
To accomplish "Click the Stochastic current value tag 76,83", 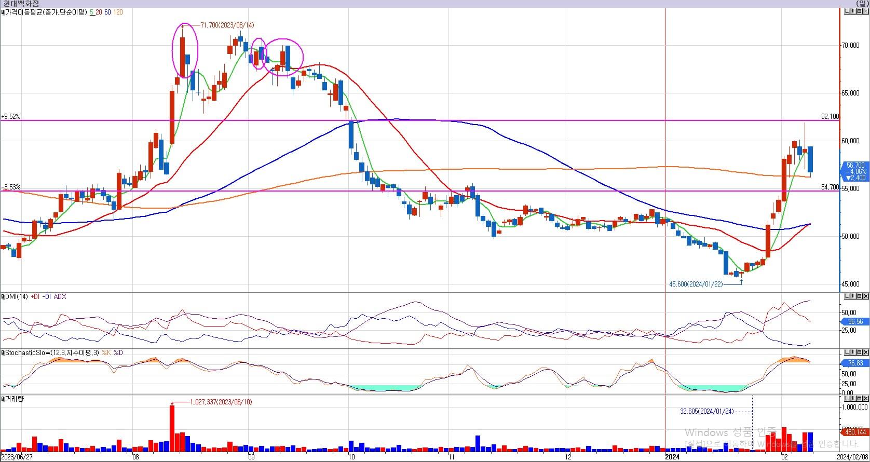I will 855,363.
